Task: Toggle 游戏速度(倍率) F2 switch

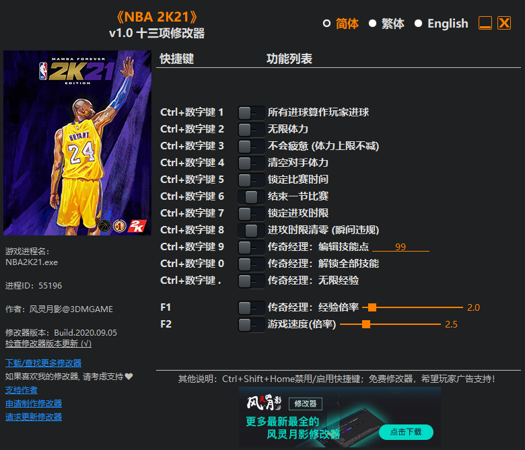Action: click(251, 324)
